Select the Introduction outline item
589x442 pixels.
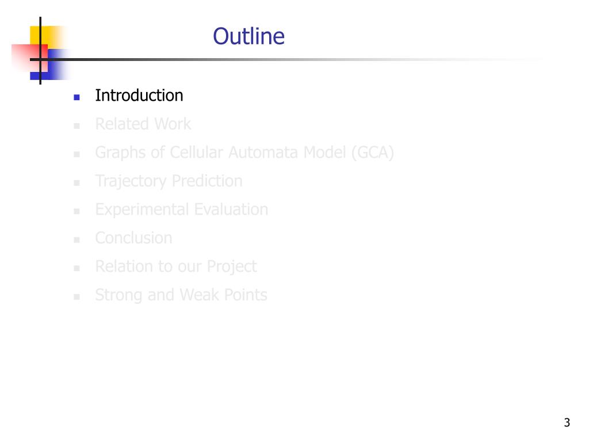tap(139, 96)
